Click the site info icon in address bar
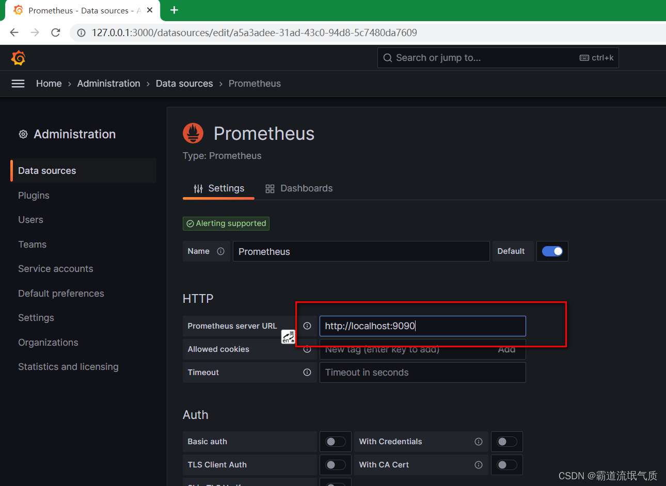This screenshot has height=486, width=666. pos(81,33)
